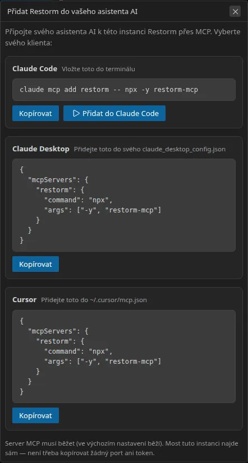
Task: Close the Přidat Restorm dialog
Action: (235, 12)
